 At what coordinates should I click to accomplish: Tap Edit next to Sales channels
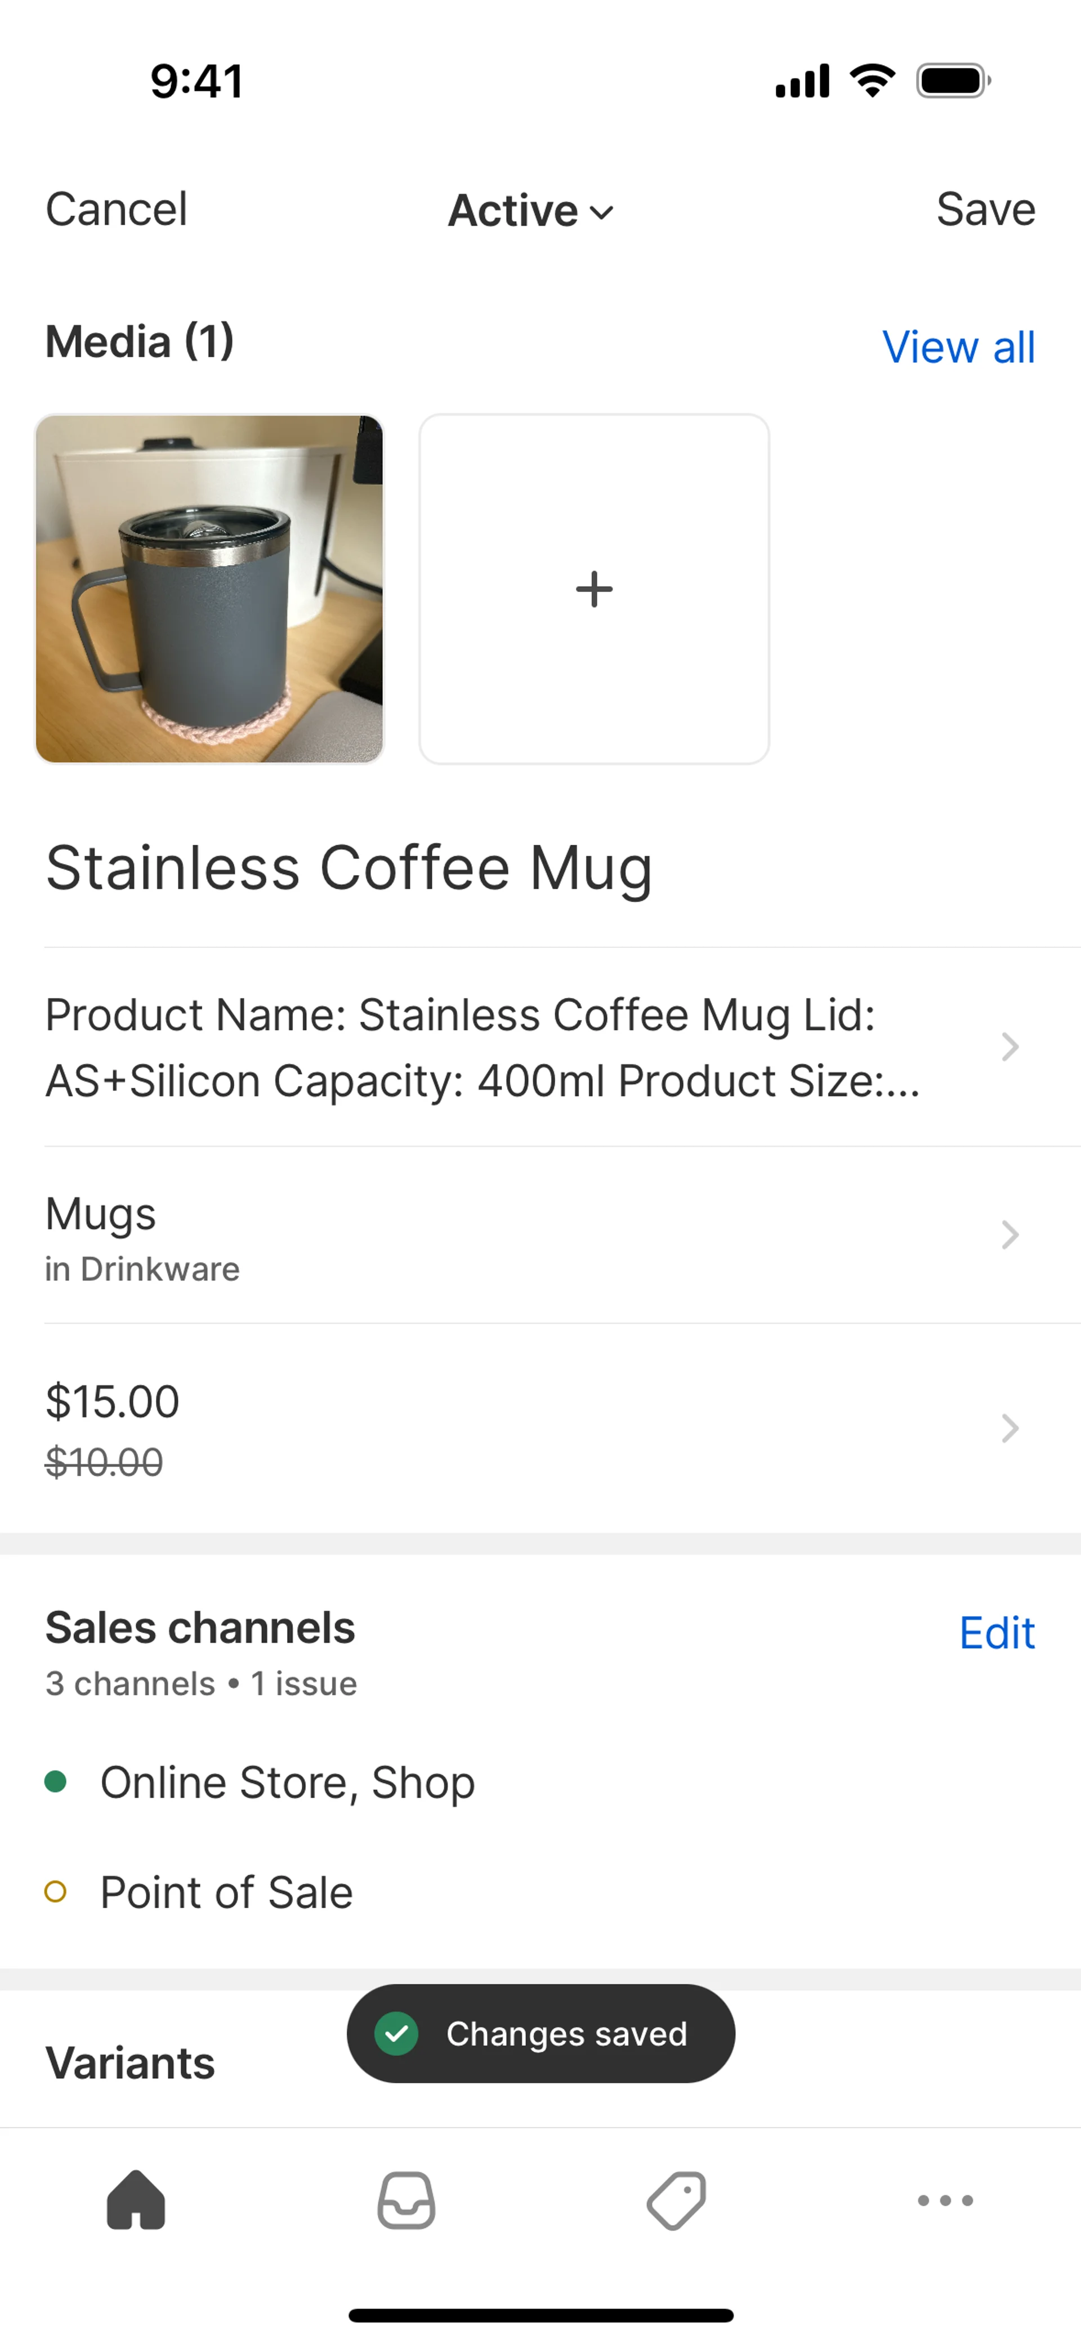coord(997,1633)
